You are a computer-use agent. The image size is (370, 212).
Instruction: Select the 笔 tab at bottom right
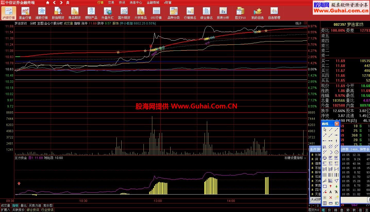click(x=323, y=210)
